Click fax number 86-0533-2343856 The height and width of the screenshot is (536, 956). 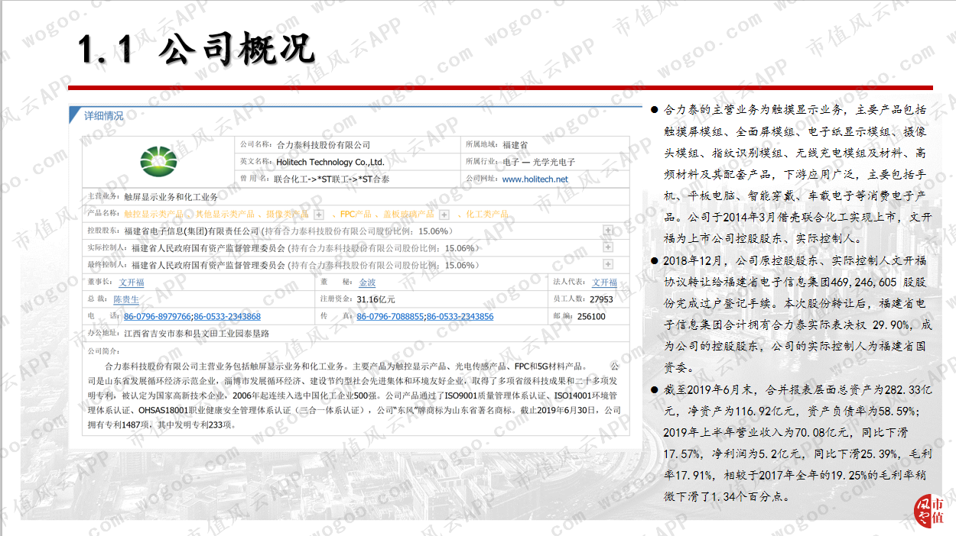tap(460, 316)
